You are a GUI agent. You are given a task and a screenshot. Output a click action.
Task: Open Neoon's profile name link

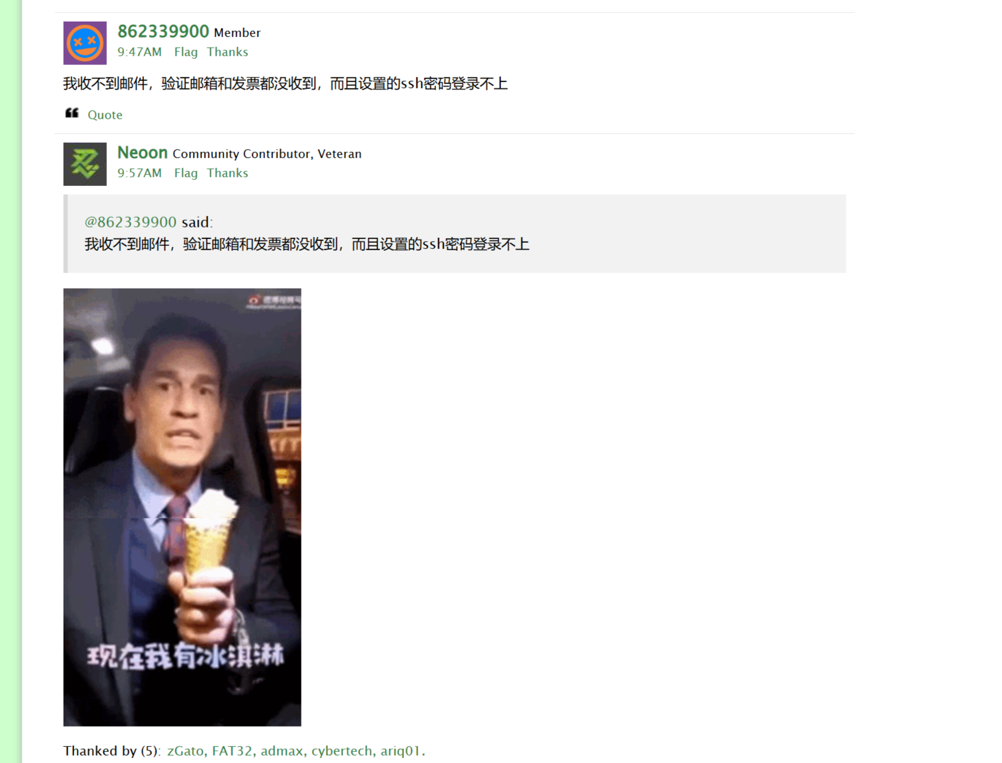pos(143,153)
